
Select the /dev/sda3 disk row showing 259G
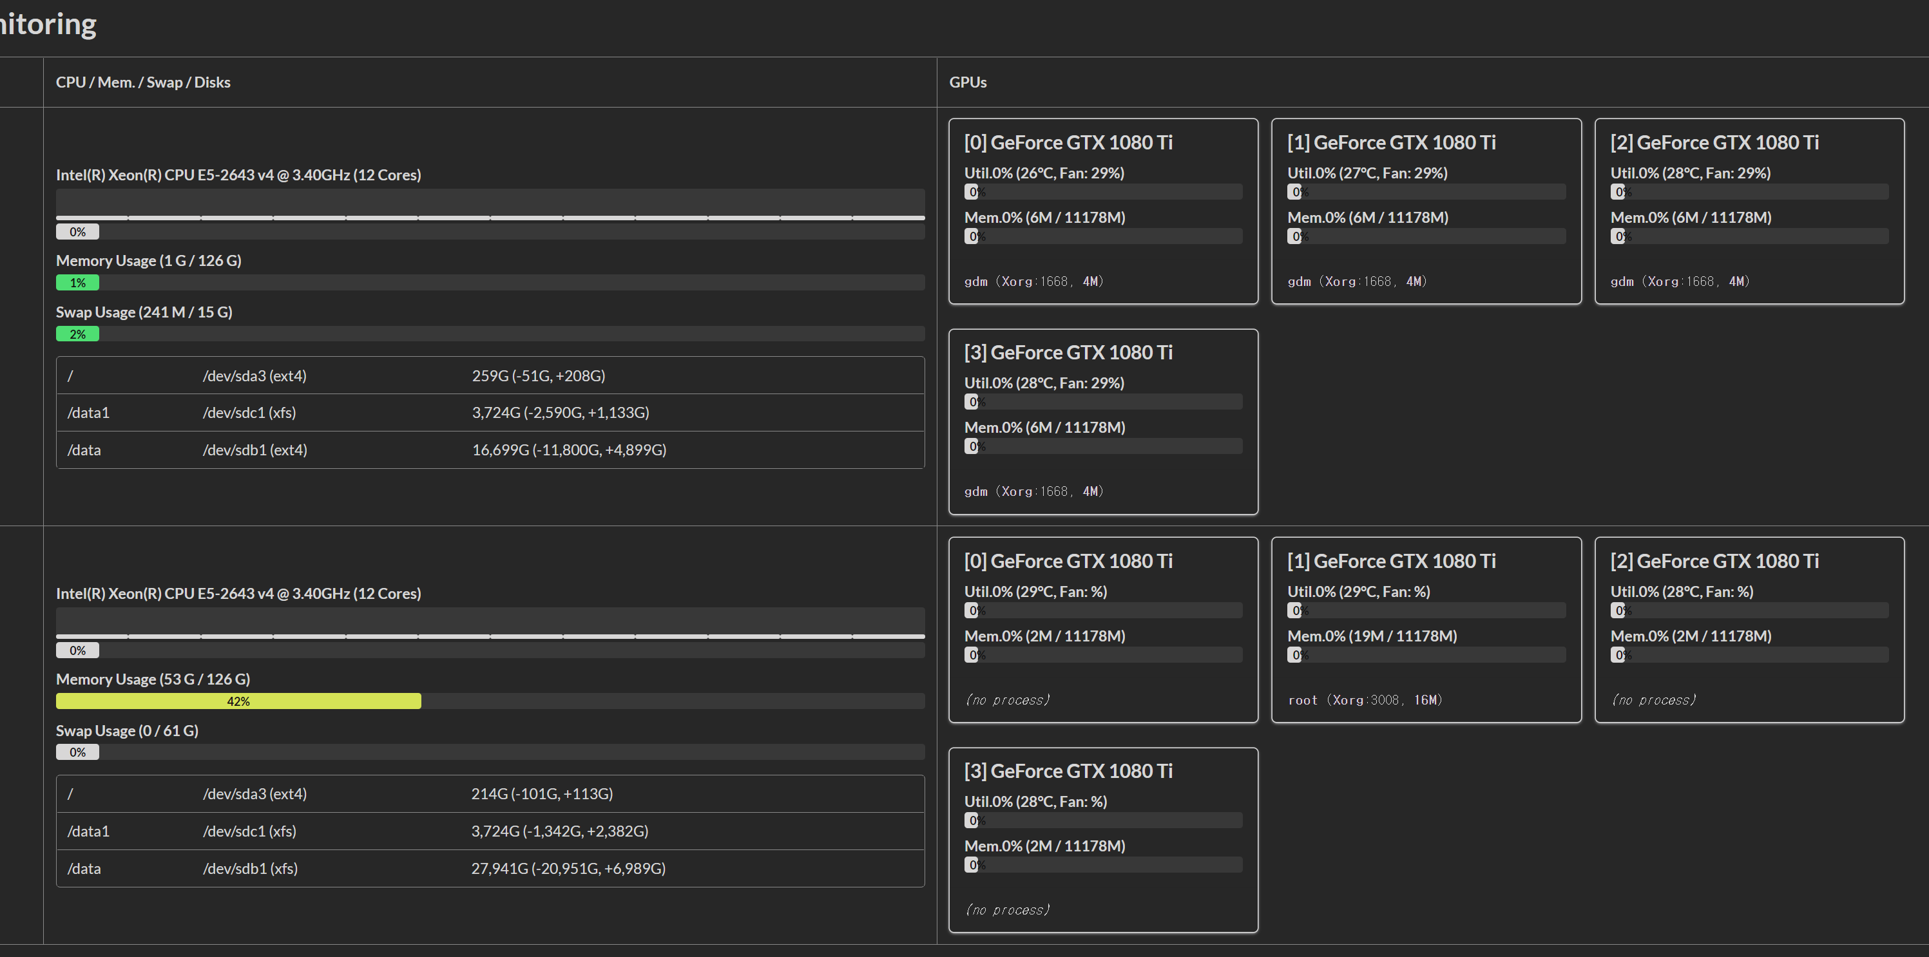[490, 375]
